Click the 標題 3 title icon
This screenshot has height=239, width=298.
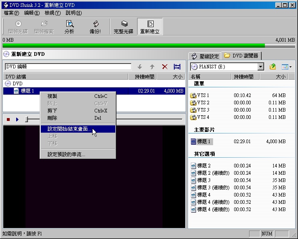(x=193, y=180)
